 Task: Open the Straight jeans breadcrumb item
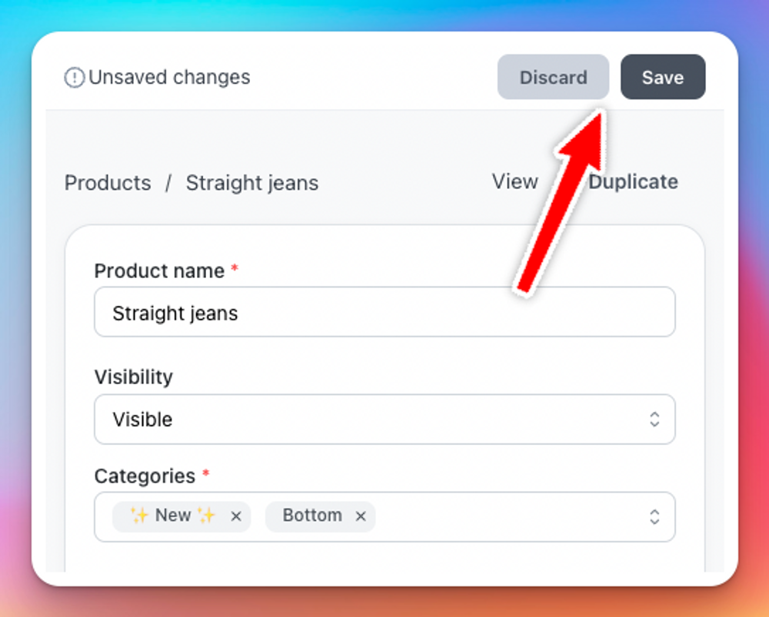[252, 184]
